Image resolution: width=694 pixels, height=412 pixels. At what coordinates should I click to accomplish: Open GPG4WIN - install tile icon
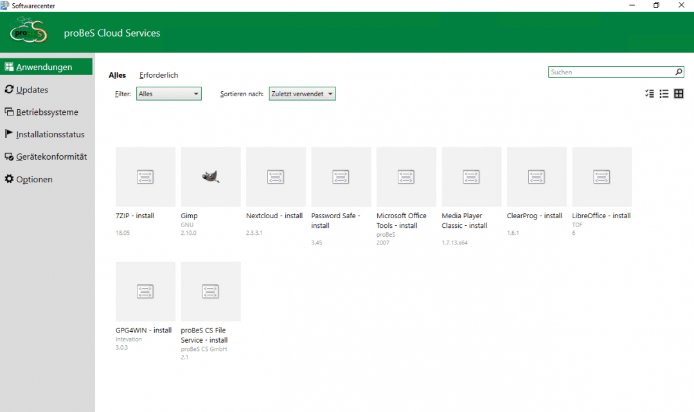coord(145,291)
